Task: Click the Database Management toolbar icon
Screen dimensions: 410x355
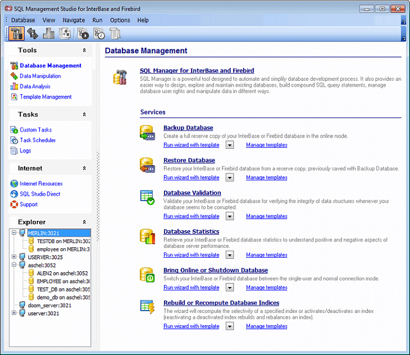Action: (16, 33)
